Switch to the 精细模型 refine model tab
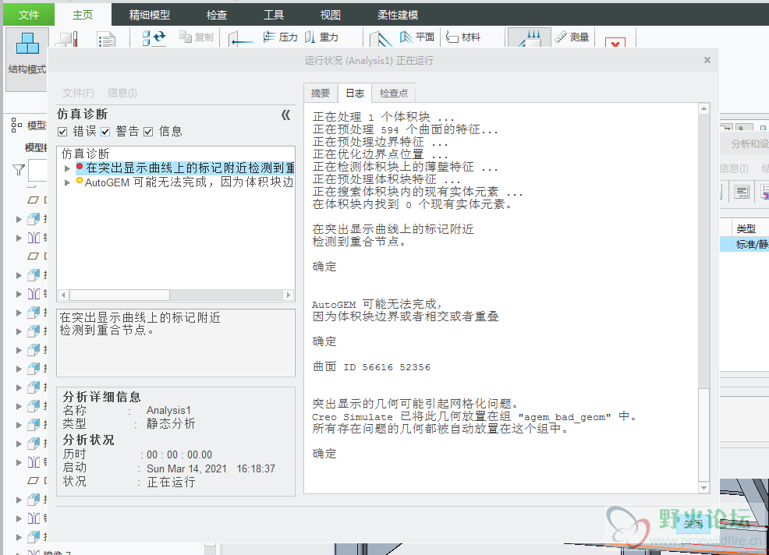Image resolution: width=769 pixels, height=555 pixels. (150, 15)
